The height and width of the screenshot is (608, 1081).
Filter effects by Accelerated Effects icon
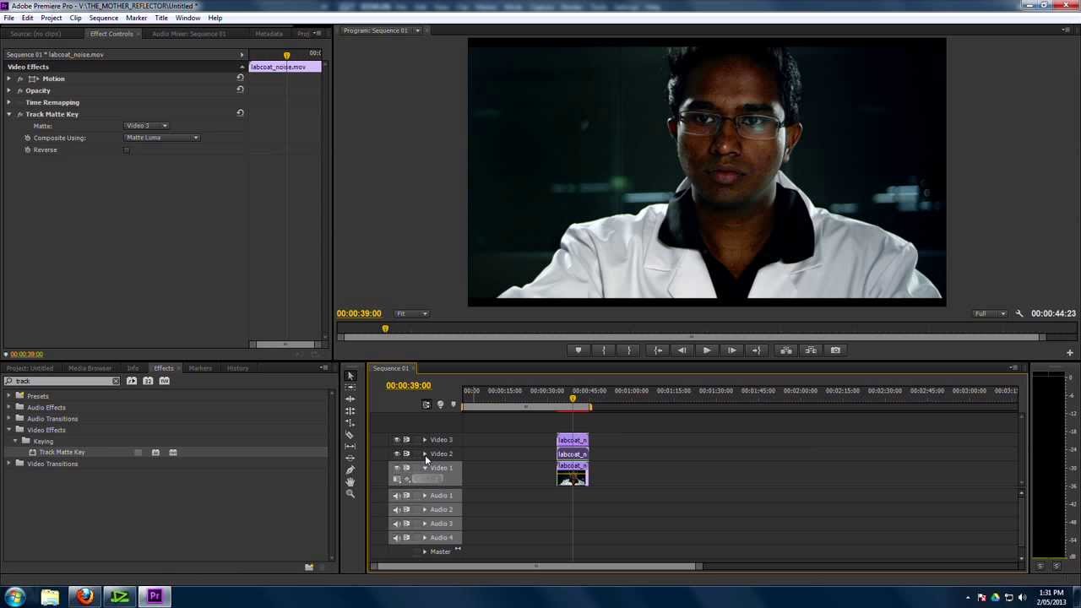(x=132, y=381)
